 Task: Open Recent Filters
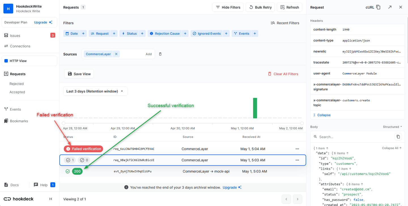pyautogui.click(x=285, y=23)
